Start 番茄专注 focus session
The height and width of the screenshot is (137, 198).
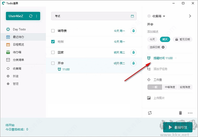tap(178, 127)
